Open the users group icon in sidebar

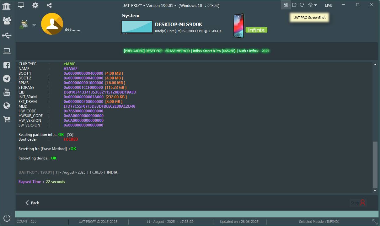tap(7, 21)
